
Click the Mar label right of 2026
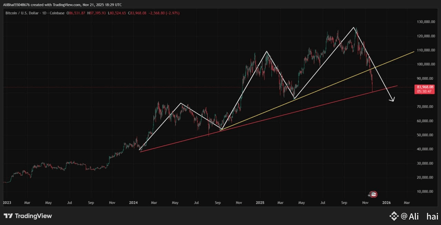(x=407, y=203)
